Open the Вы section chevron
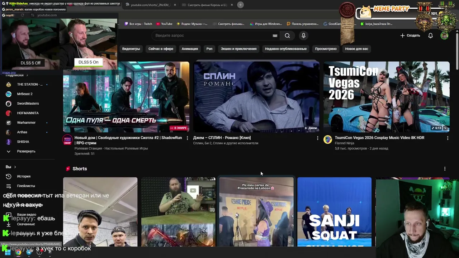 pyautogui.click(x=15, y=167)
